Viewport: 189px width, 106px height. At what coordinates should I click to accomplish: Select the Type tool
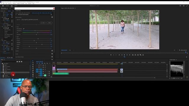pyautogui.click(x=33, y=77)
